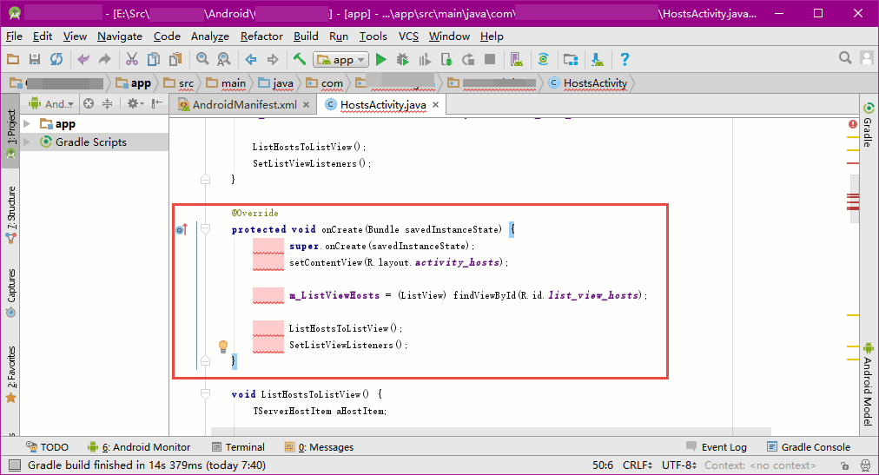This screenshot has height=475, width=879.
Task: Click Attach debugger to Android process icon
Action: tap(446, 59)
